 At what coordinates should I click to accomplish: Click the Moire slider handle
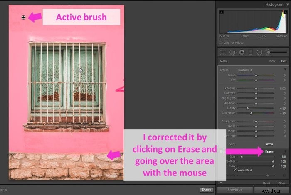pos(256,131)
